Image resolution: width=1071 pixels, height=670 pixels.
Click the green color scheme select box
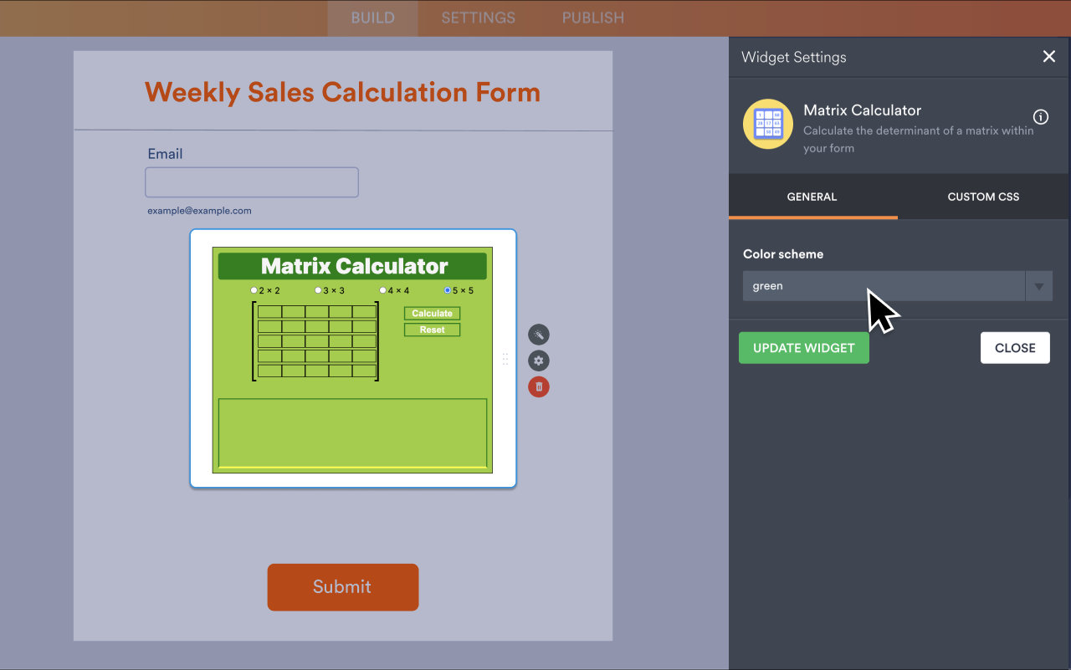click(884, 286)
